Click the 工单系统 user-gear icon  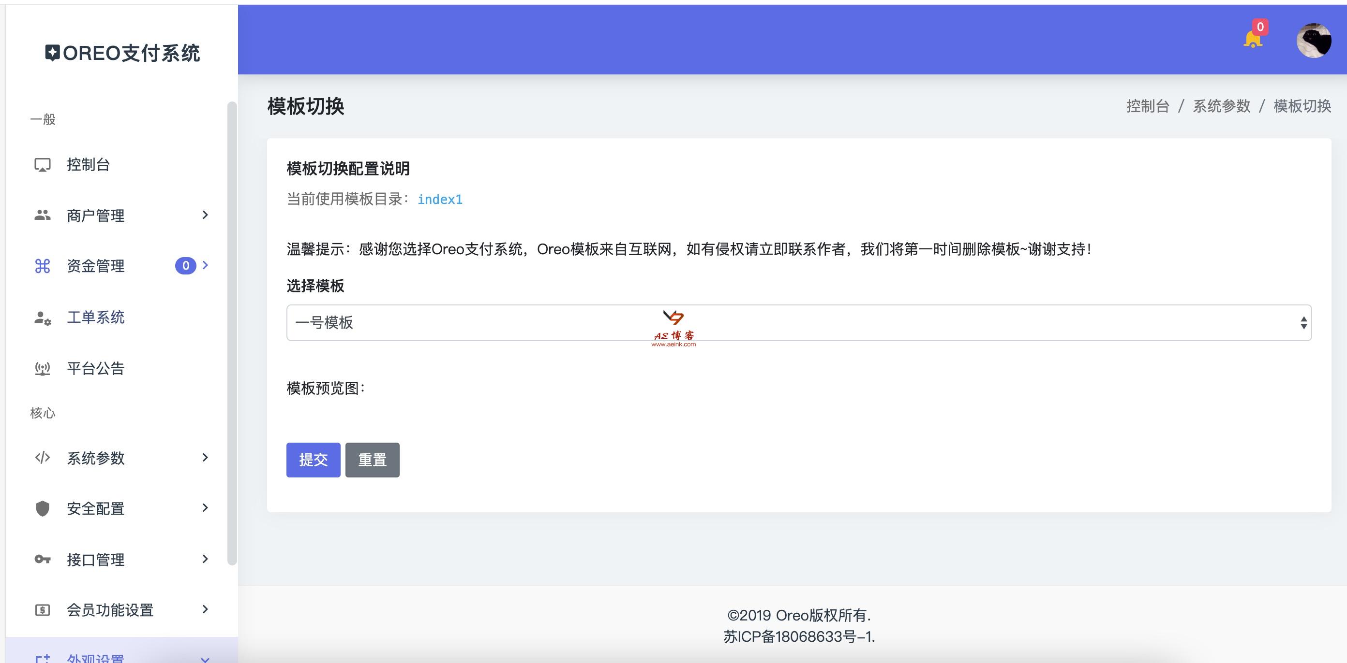43,317
